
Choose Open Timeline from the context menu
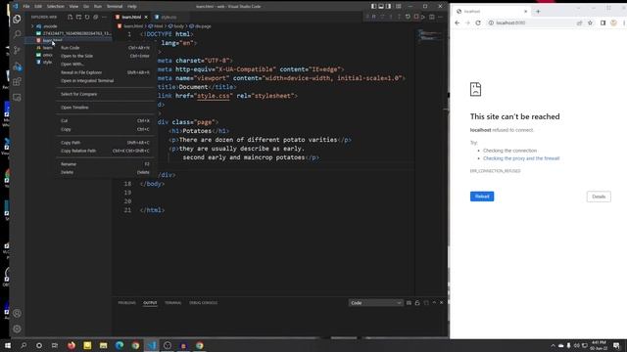click(105, 108)
